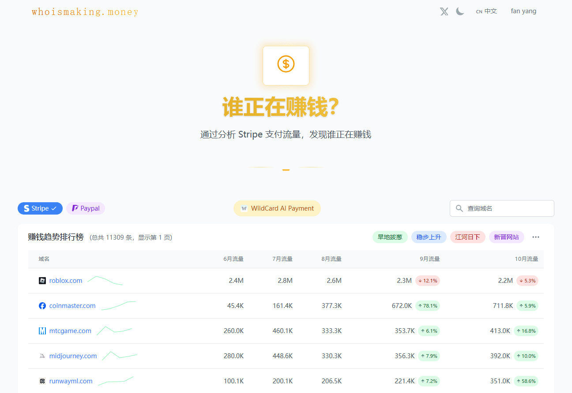Viewport: 572px width, 393px height.
Task: Click the midjourney.com sailboat favicon
Action: 42,356
